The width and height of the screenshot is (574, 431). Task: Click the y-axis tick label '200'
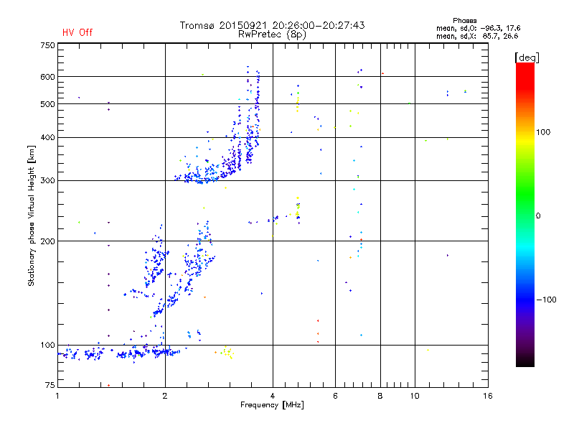tap(47, 241)
